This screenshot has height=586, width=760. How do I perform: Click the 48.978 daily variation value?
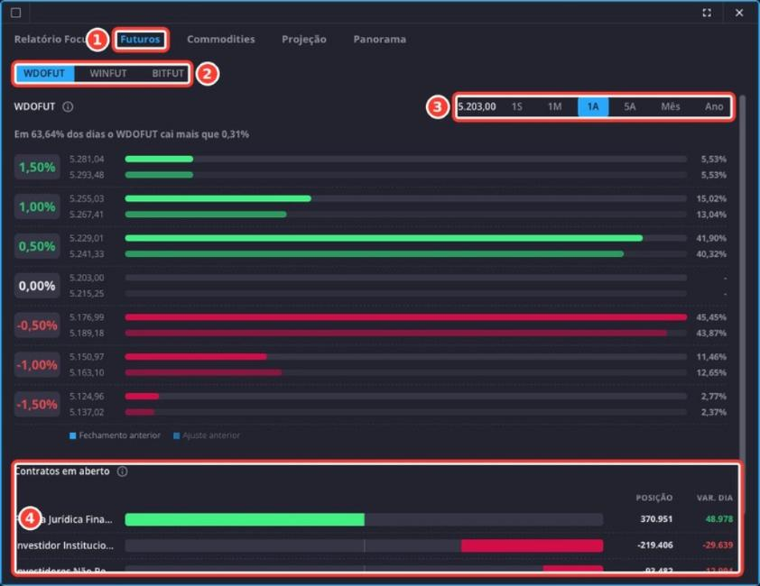718,519
